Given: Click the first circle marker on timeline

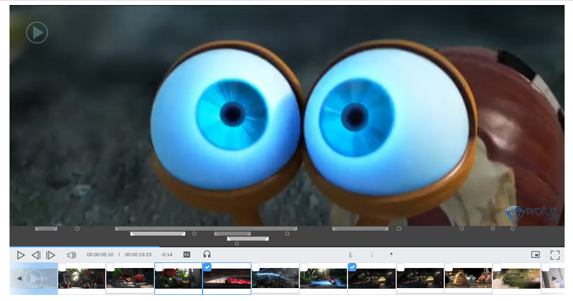Looking at the screenshot, I should (77, 229).
